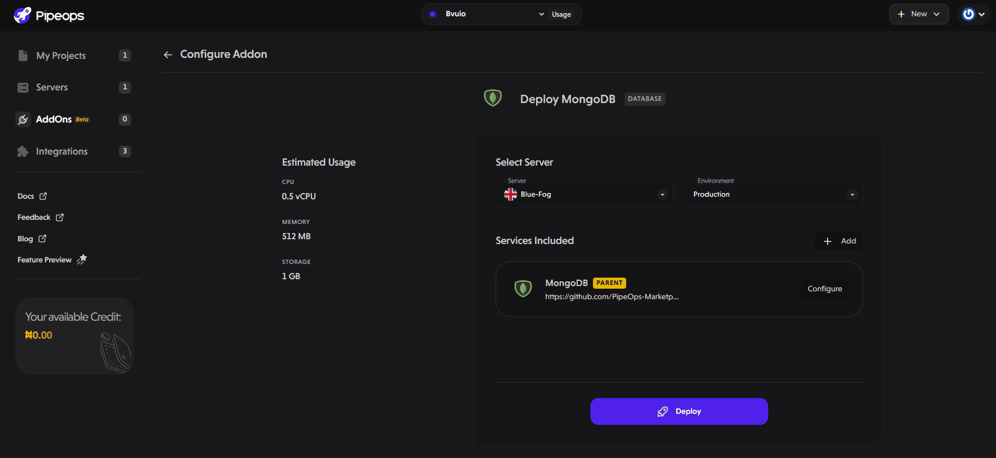Click the My Projects count badge

[125, 55]
